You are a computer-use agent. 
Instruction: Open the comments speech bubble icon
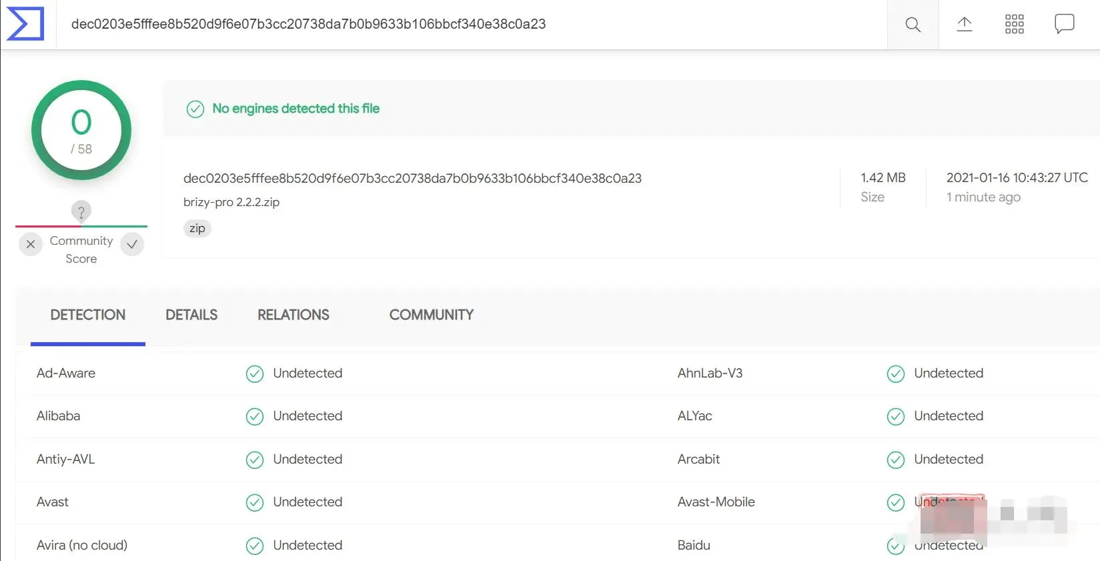[x=1064, y=24]
